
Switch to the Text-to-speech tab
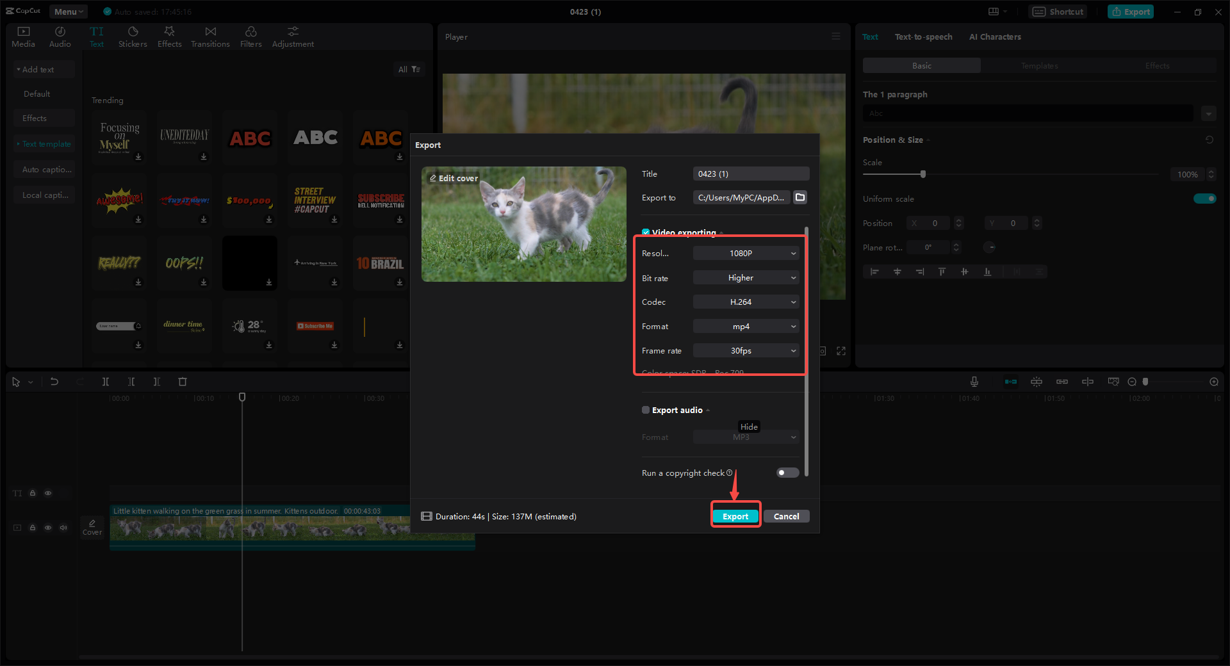tap(923, 37)
